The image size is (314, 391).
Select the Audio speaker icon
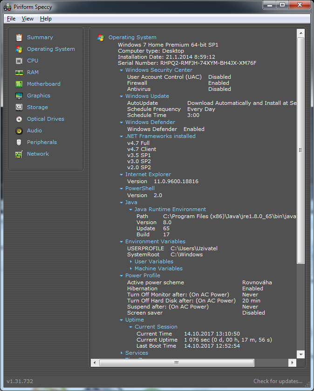pyautogui.click(x=19, y=131)
